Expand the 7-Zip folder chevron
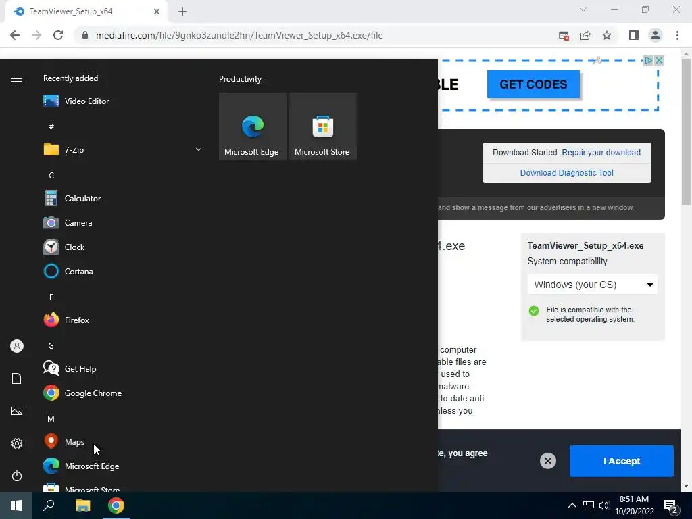This screenshot has width=692, height=519. tap(199, 149)
